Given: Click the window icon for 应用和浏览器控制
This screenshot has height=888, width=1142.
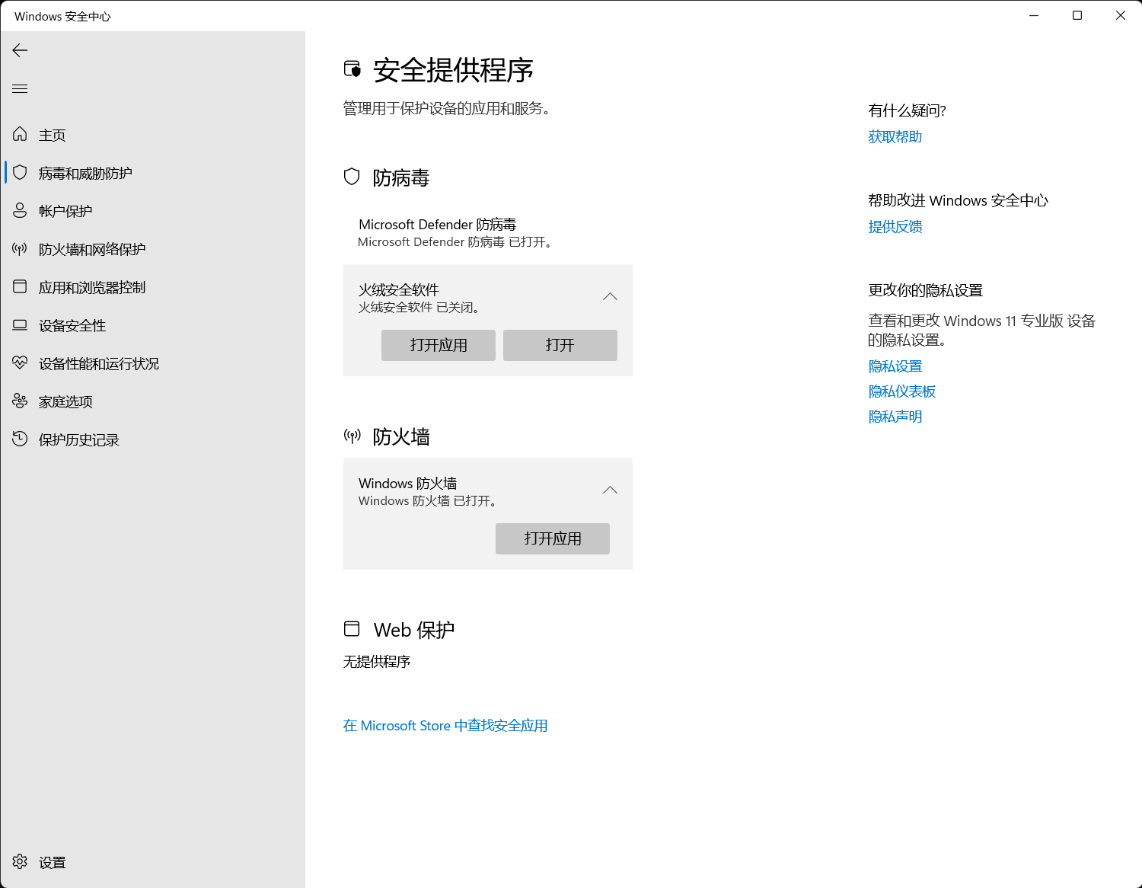Looking at the screenshot, I should click(20, 287).
